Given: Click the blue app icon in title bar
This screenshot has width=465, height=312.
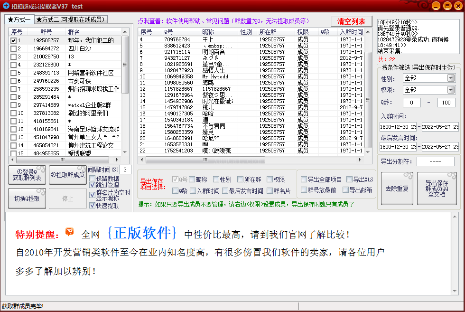Looking at the screenshot, I should (x=6, y=6).
